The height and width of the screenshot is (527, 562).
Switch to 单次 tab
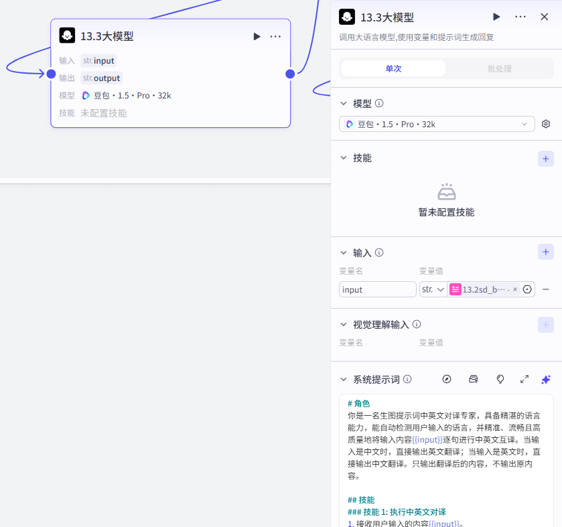(x=393, y=68)
